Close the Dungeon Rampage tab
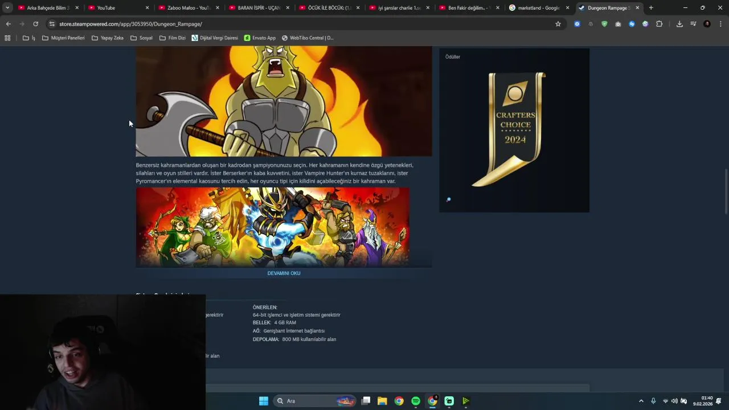The height and width of the screenshot is (410, 729). tap(637, 7)
